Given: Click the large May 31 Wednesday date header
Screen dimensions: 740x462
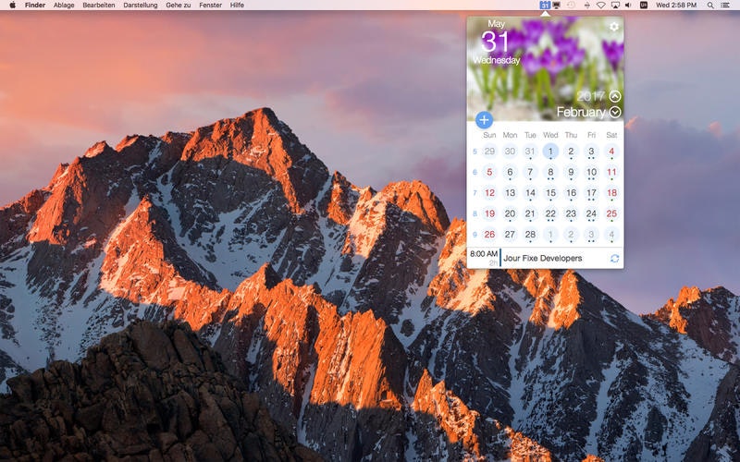Looking at the screenshot, I should 496,43.
